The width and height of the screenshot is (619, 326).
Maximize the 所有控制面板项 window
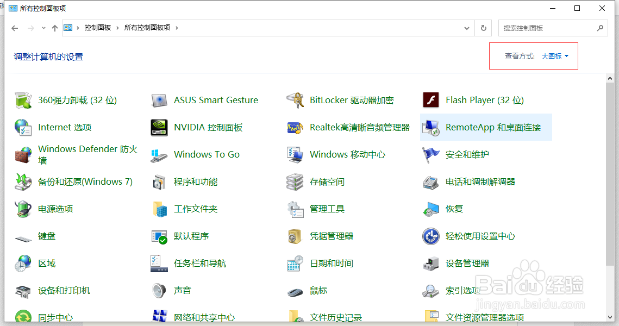click(x=577, y=8)
